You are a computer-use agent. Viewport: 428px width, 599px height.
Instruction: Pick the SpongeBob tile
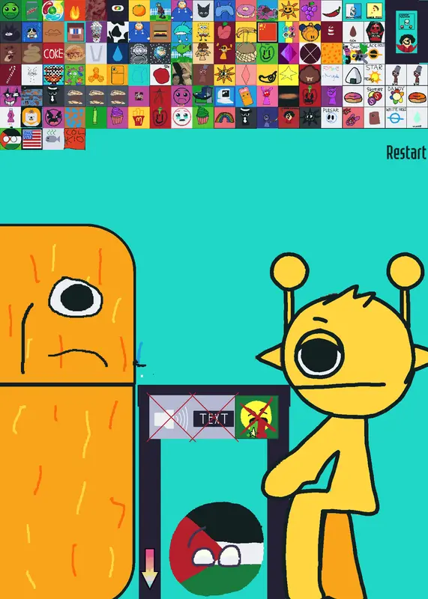coord(203,32)
